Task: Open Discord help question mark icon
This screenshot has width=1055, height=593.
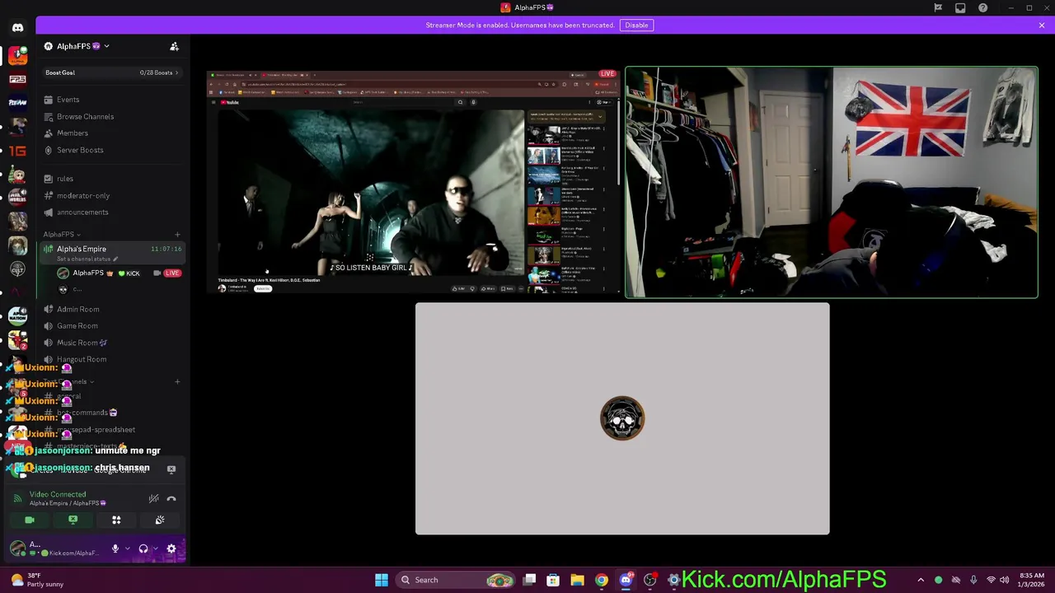Action: (982, 8)
